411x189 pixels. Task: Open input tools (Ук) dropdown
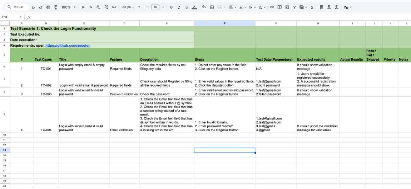(348, 7)
